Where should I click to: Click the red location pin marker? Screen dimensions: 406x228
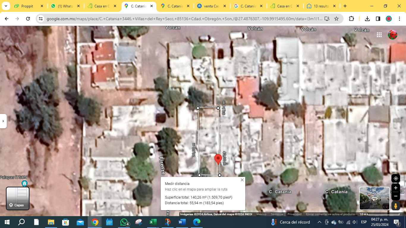coord(218,159)
